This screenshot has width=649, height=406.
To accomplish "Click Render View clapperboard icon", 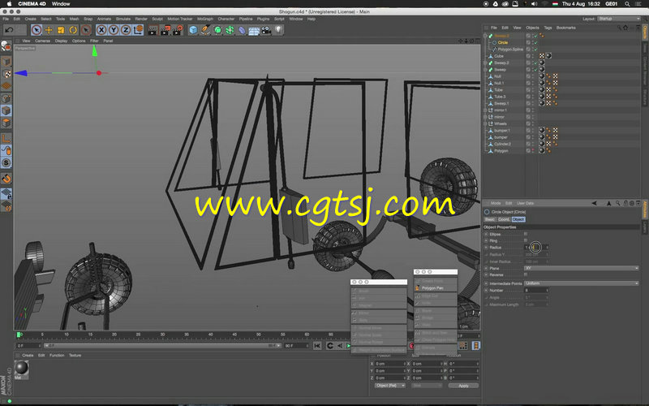I will click(153, 30).
